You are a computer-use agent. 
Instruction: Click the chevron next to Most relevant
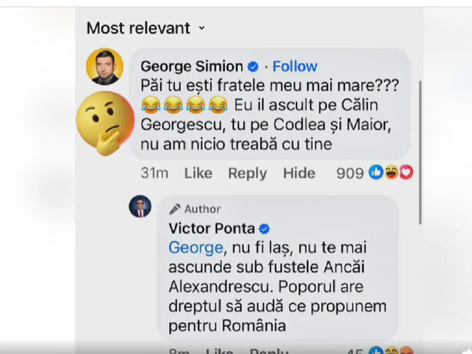(x=202, y=28)
